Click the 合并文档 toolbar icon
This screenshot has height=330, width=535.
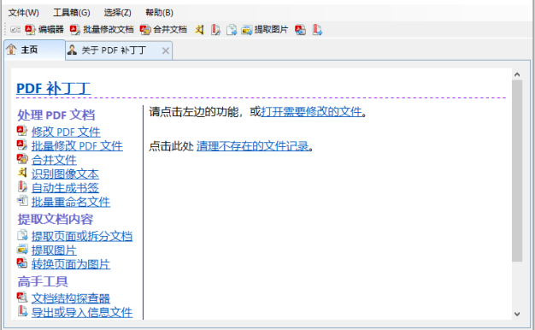145,30
